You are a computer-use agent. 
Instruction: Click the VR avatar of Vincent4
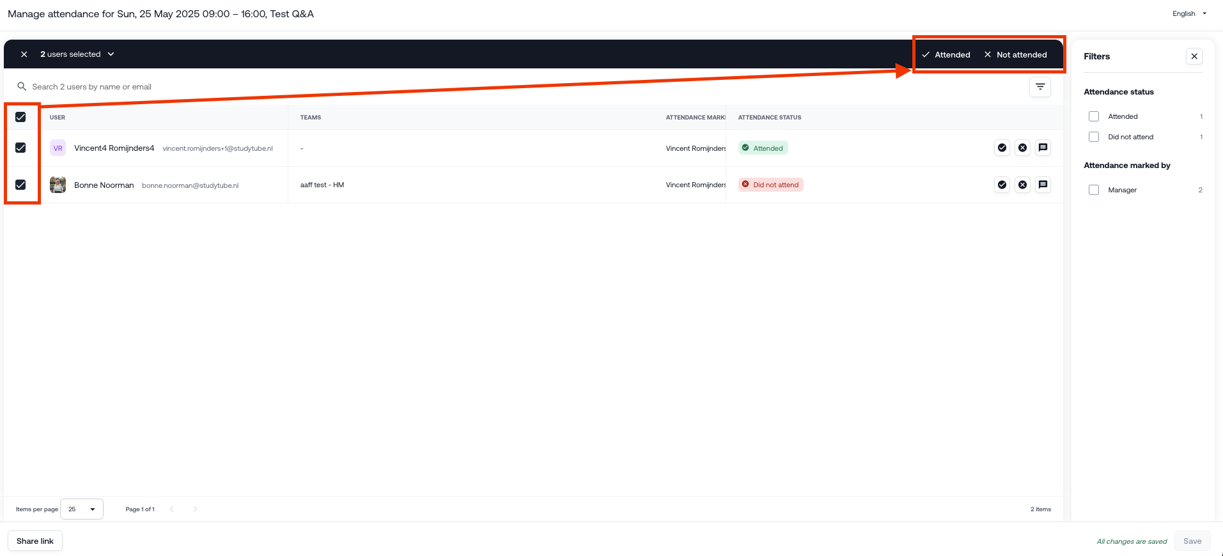pos(58,148)
